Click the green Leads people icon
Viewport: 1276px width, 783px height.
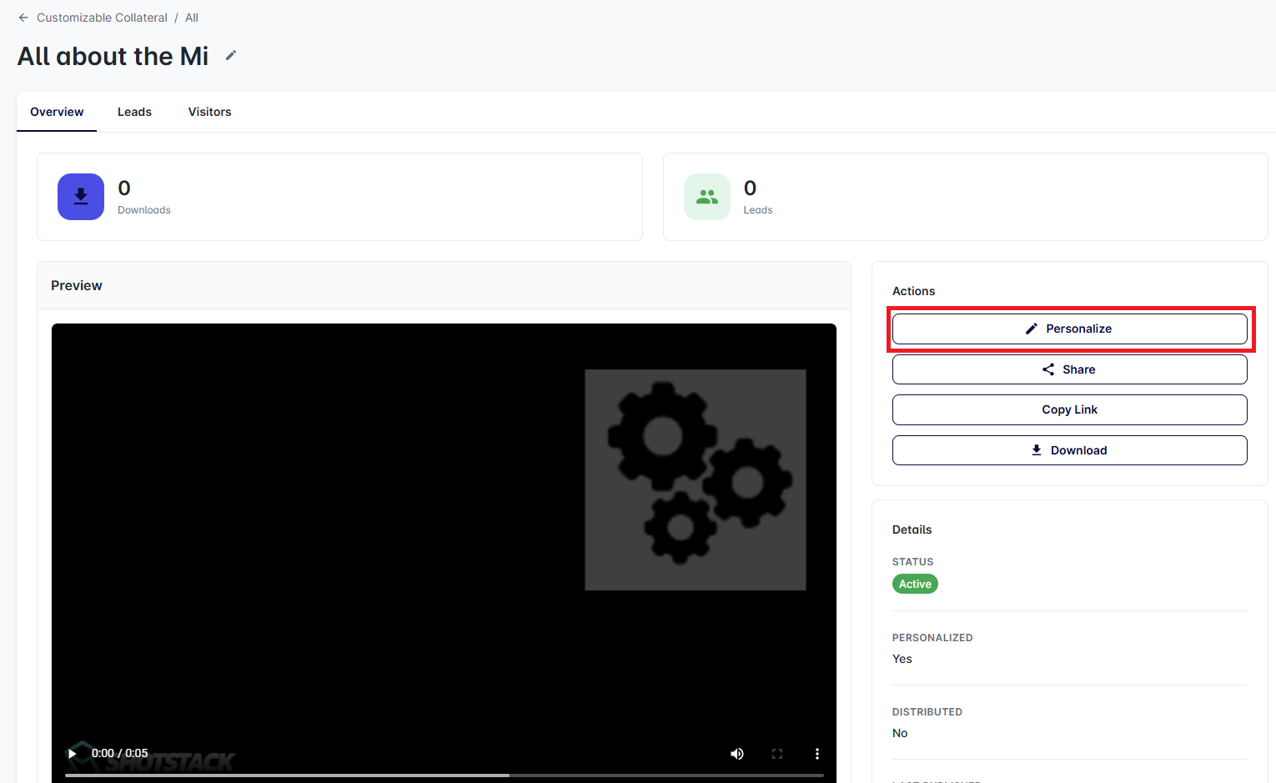(x=706, y=197)
